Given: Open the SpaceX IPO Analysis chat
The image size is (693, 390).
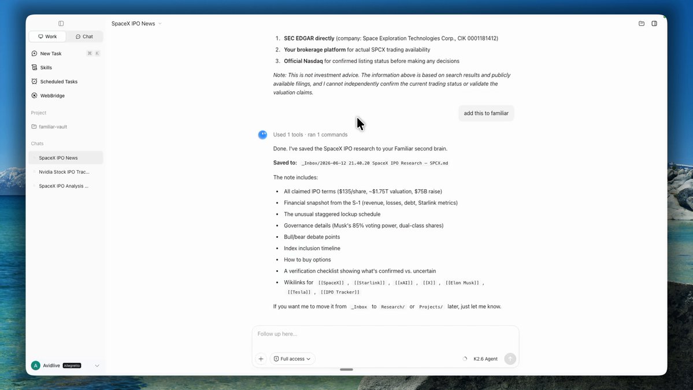Looking at the screenshot, I should pos(65,186).
